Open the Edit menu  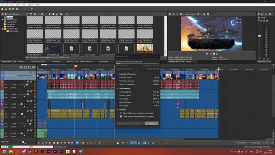click(x=7, y=5)
